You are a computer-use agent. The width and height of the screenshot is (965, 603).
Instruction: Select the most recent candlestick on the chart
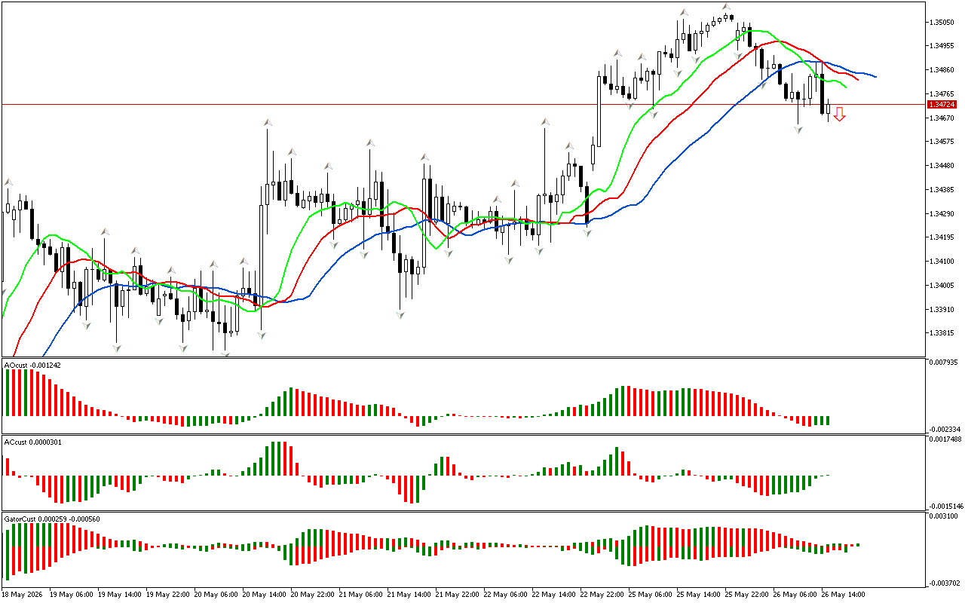(828, 109)
